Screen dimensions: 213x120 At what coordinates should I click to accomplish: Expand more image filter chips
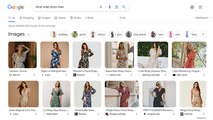click(203, 34)
